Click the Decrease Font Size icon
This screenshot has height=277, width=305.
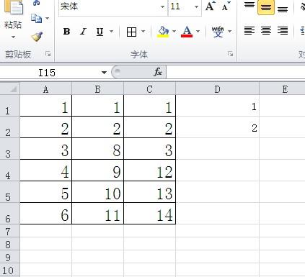(226, 6)
